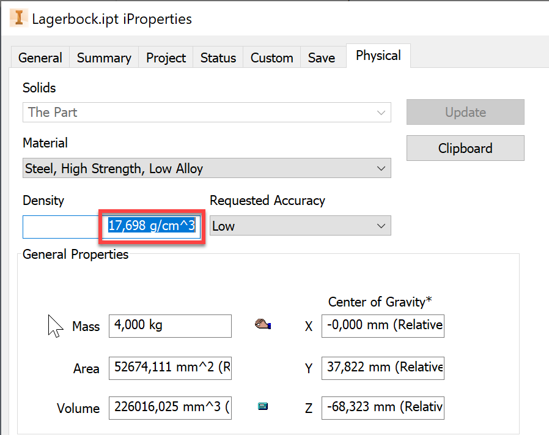Click the highlighted Density value field
The width and height of the screenshot is (549, 435).
pyautogui.click(x=151, y=226)
